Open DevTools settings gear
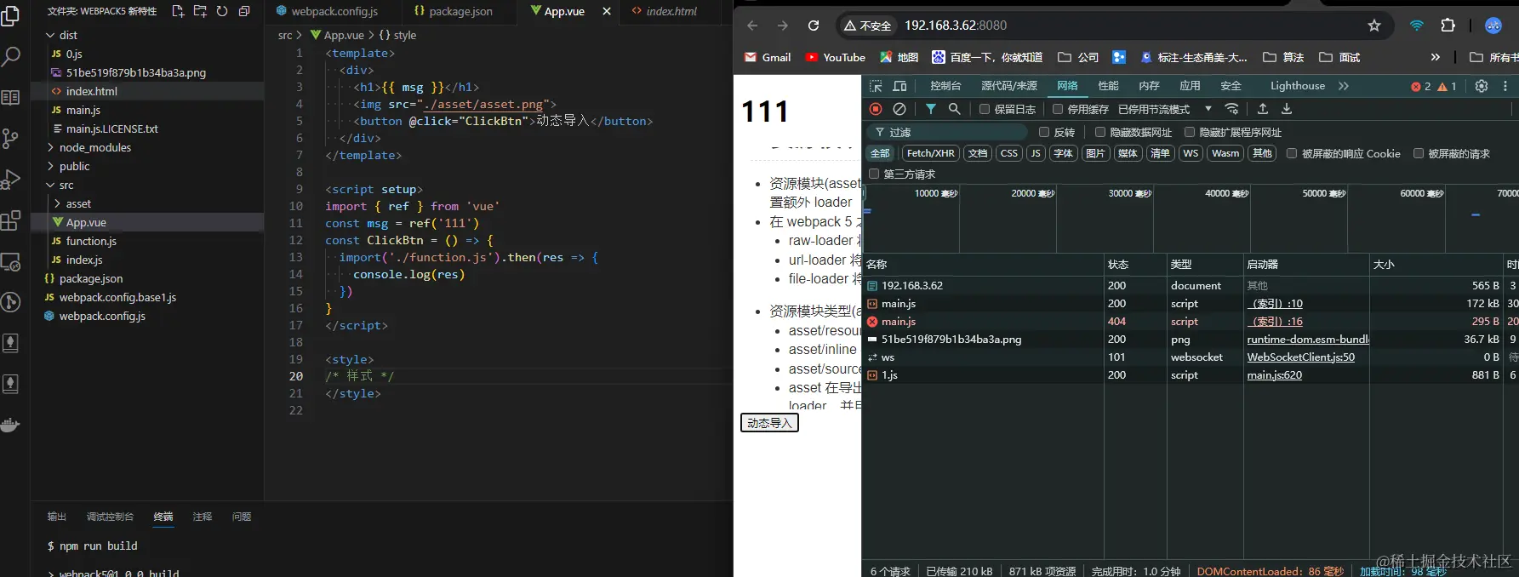Viewport: 1519px width, 577px height. pos(1482,86)
